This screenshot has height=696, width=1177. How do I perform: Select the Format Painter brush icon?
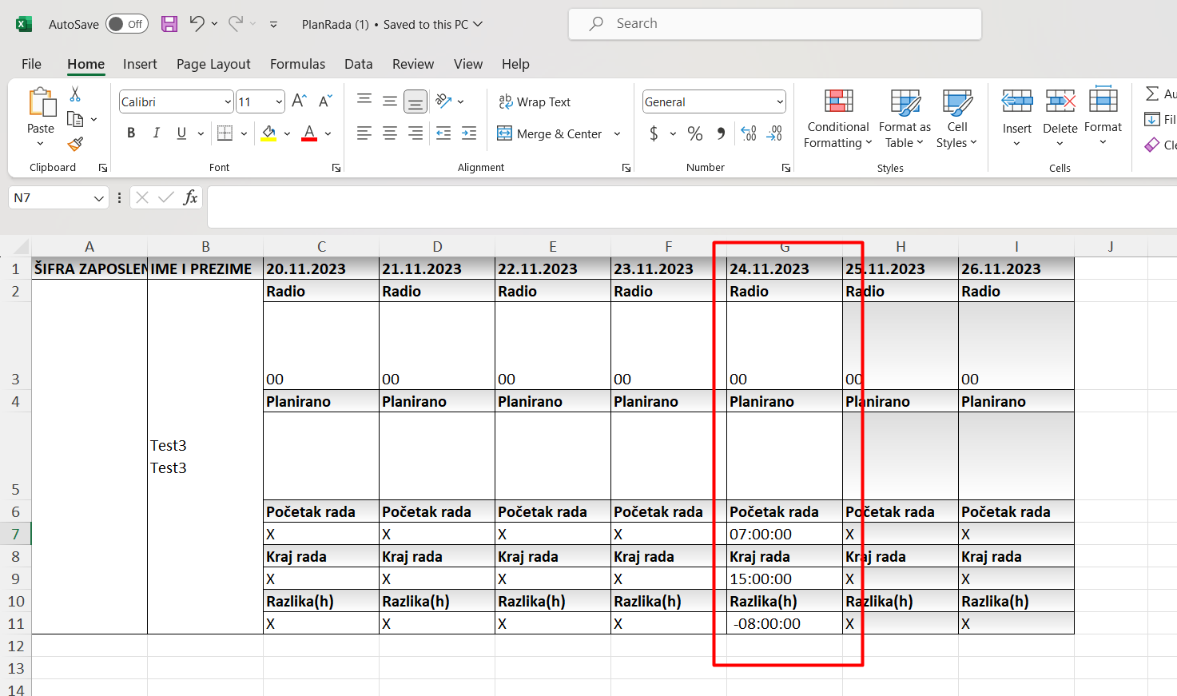tap(75, 144)
